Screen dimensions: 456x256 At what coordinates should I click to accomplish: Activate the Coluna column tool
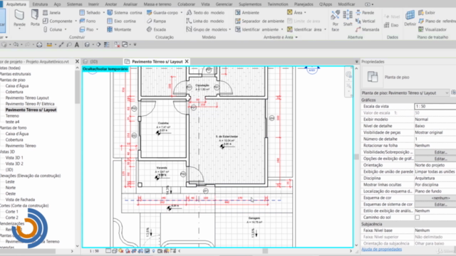coord(53,30)
